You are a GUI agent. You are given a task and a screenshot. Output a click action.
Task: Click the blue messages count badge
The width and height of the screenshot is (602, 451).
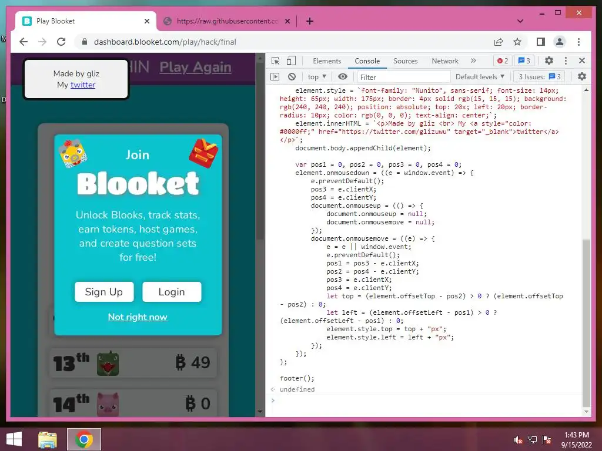pos(524,60)
